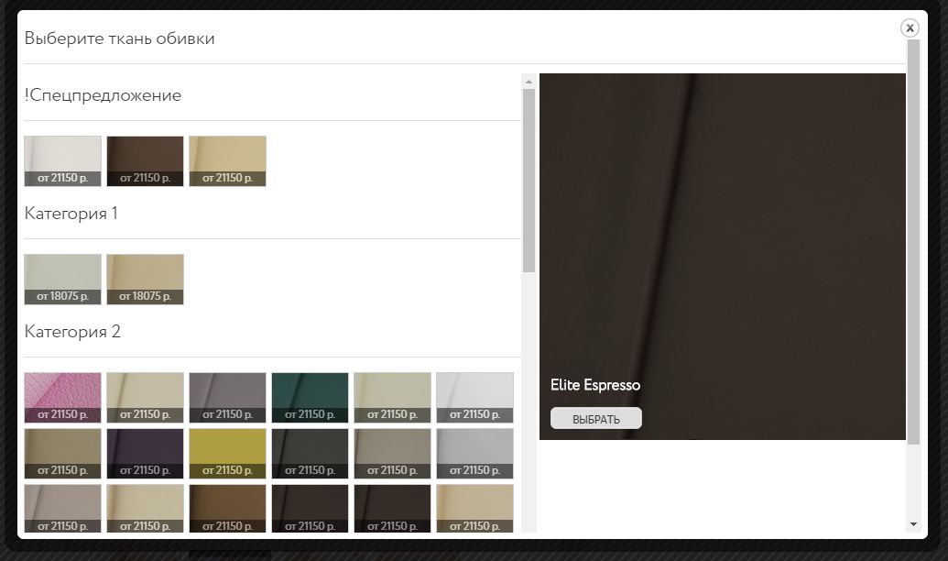This screenshot has width=948, height=561.
Task: Close the fabric selection dialog
Action: click(910, 28)
